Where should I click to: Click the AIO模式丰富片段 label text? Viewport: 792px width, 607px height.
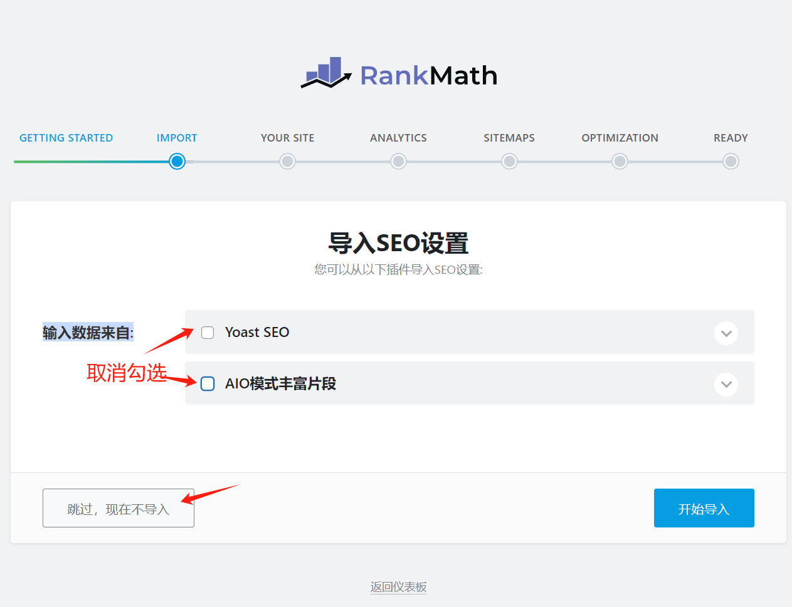coord(280,383)
